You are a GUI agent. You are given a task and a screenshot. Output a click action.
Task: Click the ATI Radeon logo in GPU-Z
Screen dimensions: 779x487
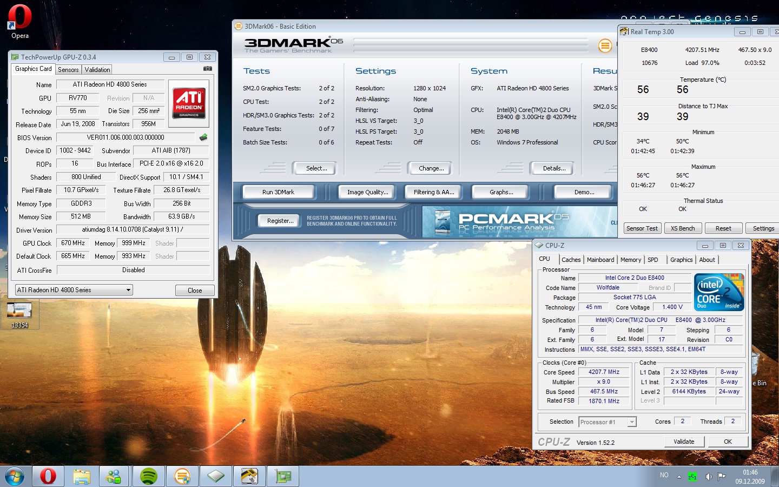tap(189, 103)
